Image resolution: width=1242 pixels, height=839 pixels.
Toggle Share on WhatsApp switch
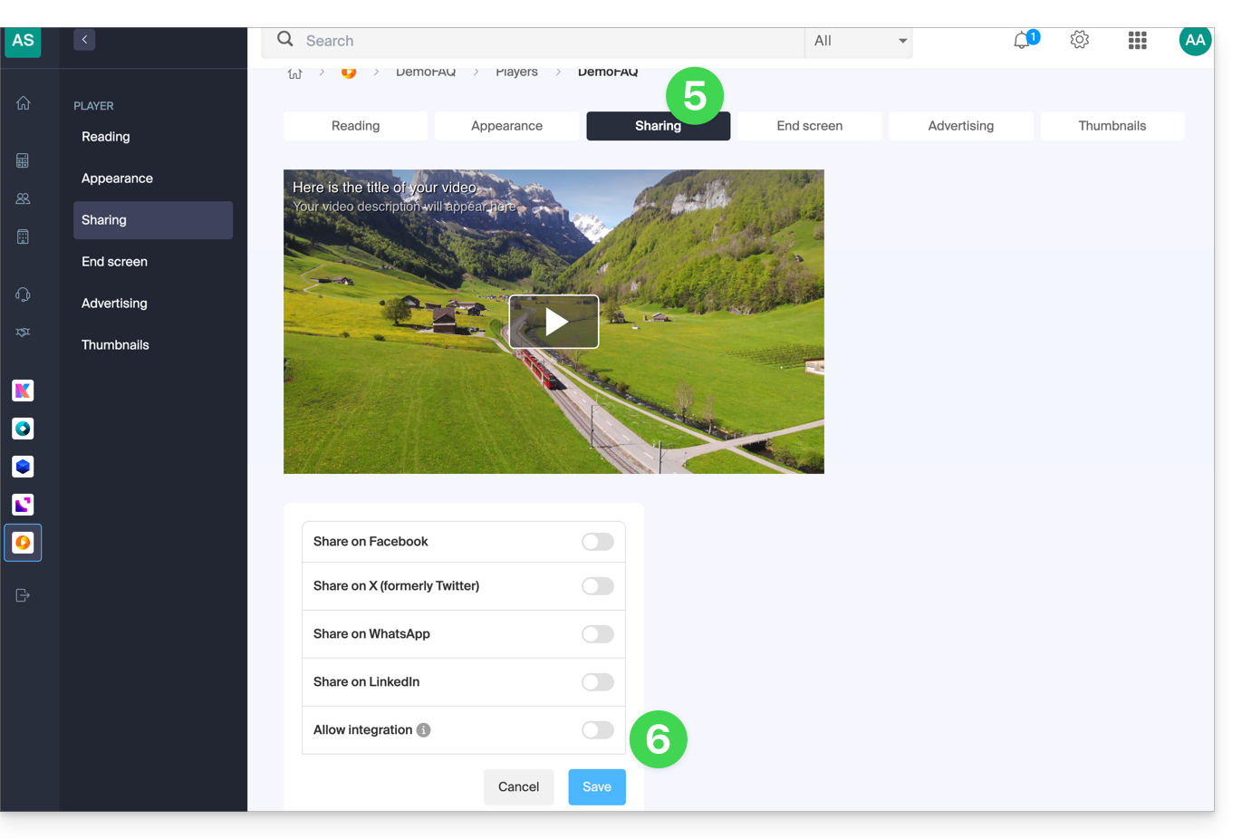pyautogui.click(x=597, y=634)
